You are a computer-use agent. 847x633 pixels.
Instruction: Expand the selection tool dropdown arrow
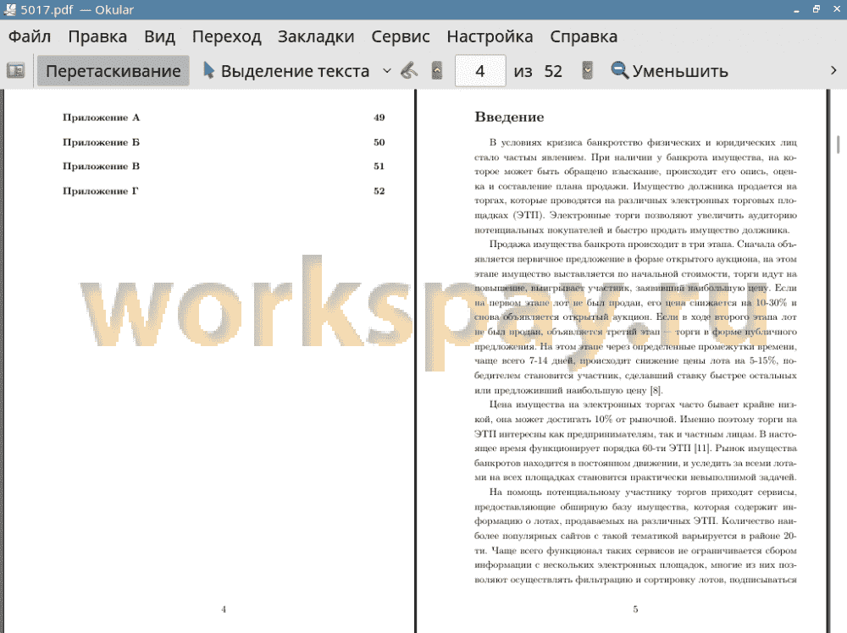[387, 71]
